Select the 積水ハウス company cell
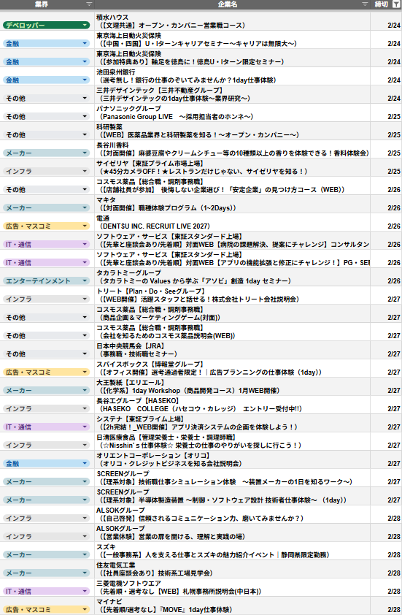 (x=233, y=21)
